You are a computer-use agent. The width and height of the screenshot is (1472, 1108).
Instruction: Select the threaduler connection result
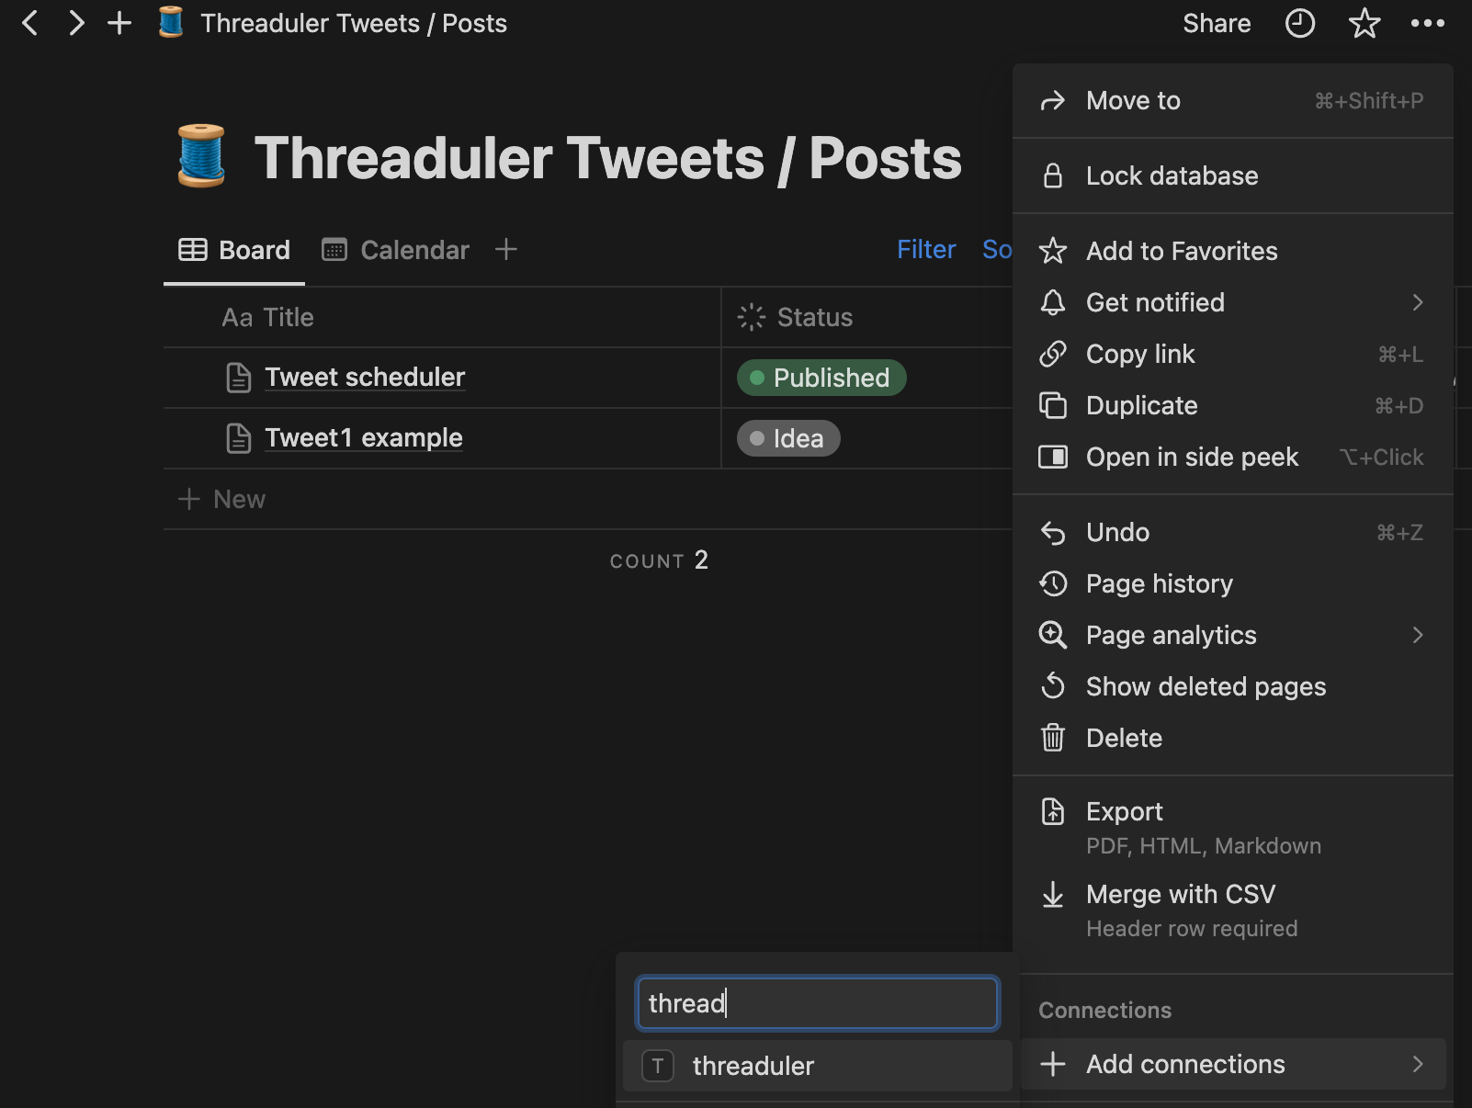pos(817,1066)
